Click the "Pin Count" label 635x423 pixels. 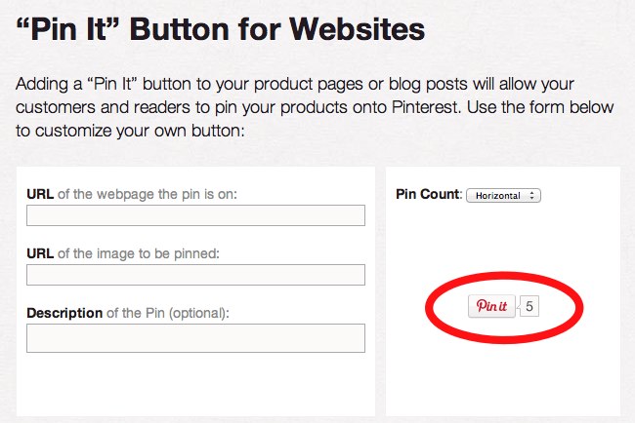pos(427,194)
